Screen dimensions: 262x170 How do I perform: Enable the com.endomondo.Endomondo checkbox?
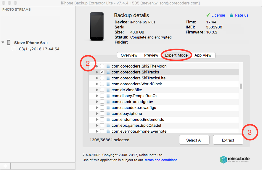102,120
